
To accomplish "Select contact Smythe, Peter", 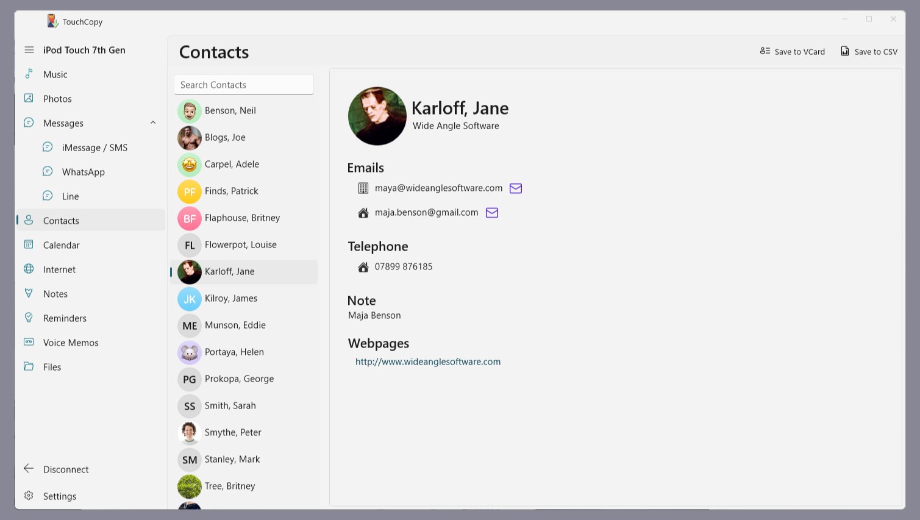I will coord(244,433).
